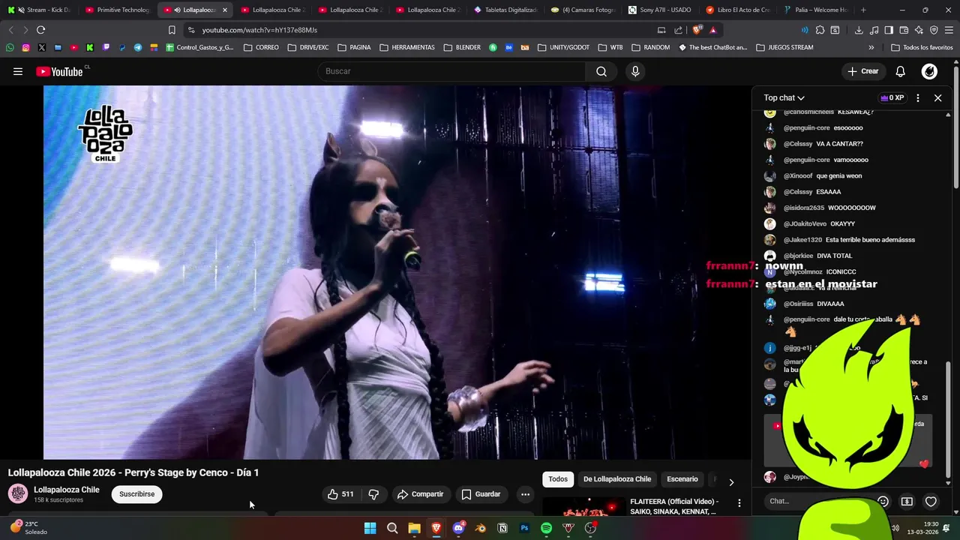
Task: Open the UNITY/GODOT bookmark folder
Action: [x=563, y=47]
